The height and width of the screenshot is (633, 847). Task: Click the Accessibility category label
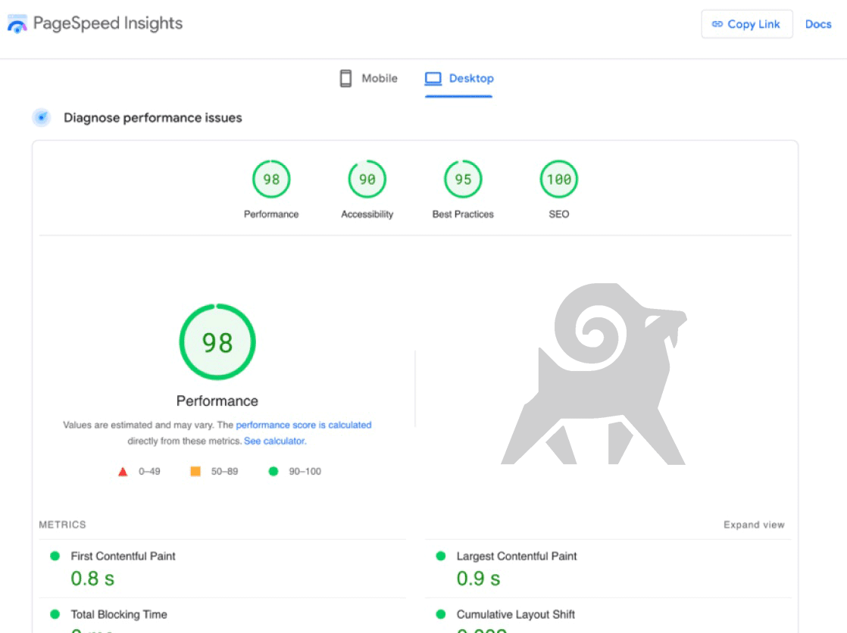[367, 214]
